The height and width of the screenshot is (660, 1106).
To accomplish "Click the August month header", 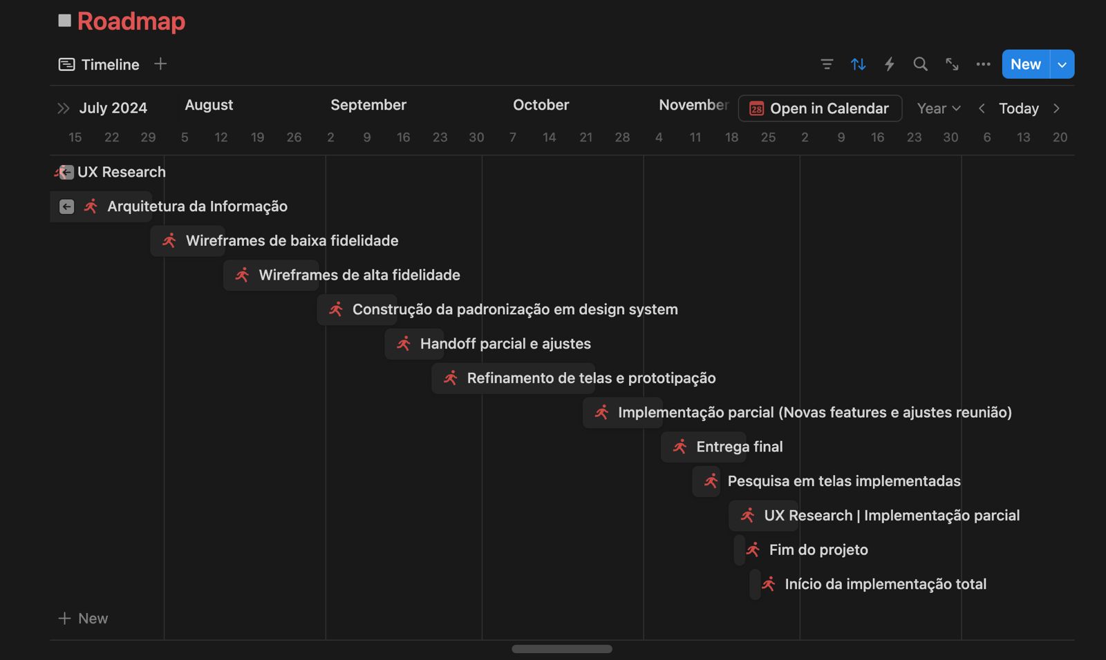I will coord(209,105).
